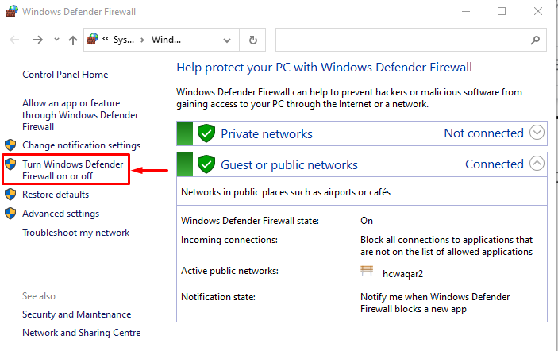Expand the Private networks section
This screenshot has width=558, height=351.
(537, 133)
